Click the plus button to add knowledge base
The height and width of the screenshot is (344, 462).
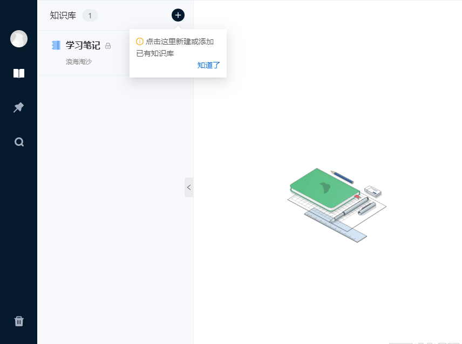point(178,15)
